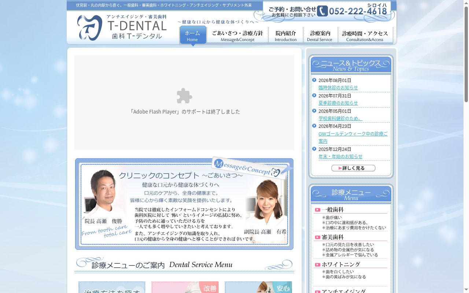Click the Message&Concept ribbon label
The height and width of the screenshot is (293, 469).
click(249, 168)
